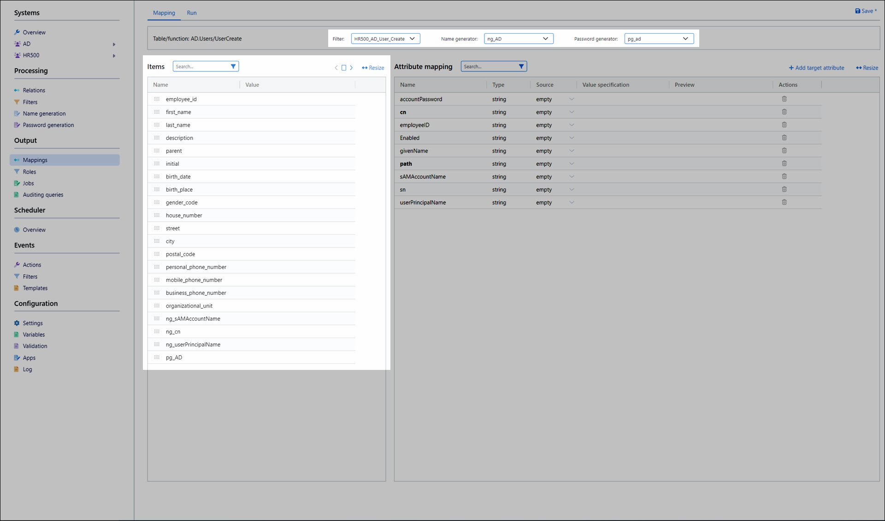Click filter icon in Items search box
Viewport: 885px width, 521px height.
[x=233, y=66]
